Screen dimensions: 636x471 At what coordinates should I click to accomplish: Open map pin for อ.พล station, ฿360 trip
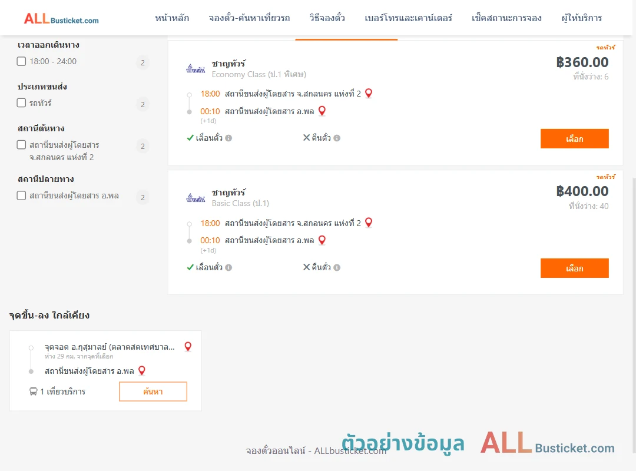coord(322,111)
